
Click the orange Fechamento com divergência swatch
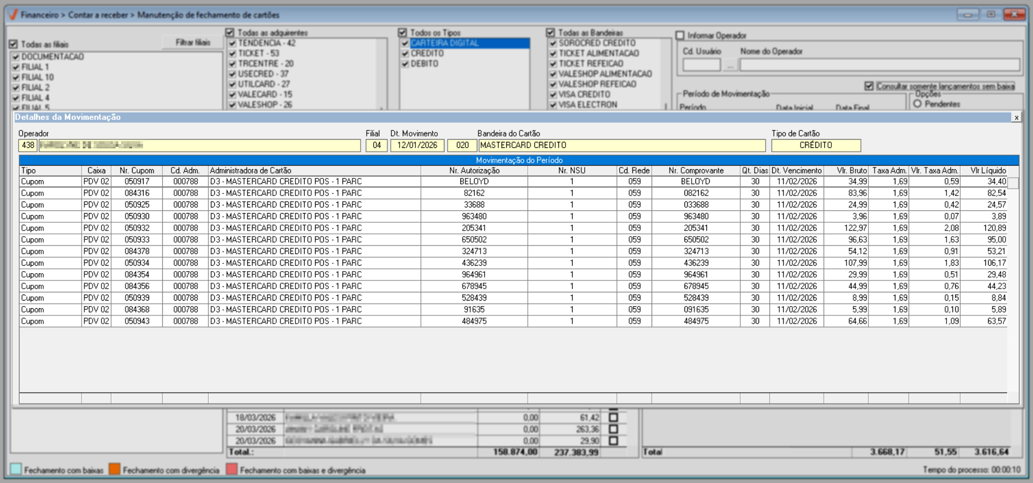click(115, 469)
